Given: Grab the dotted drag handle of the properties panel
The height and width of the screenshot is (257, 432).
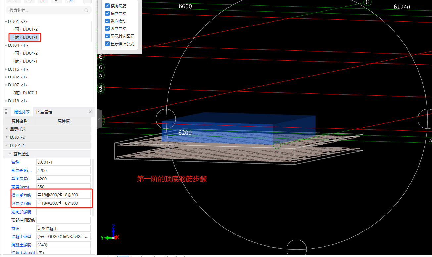Looking at the screenshot, I should coord(6,112).
